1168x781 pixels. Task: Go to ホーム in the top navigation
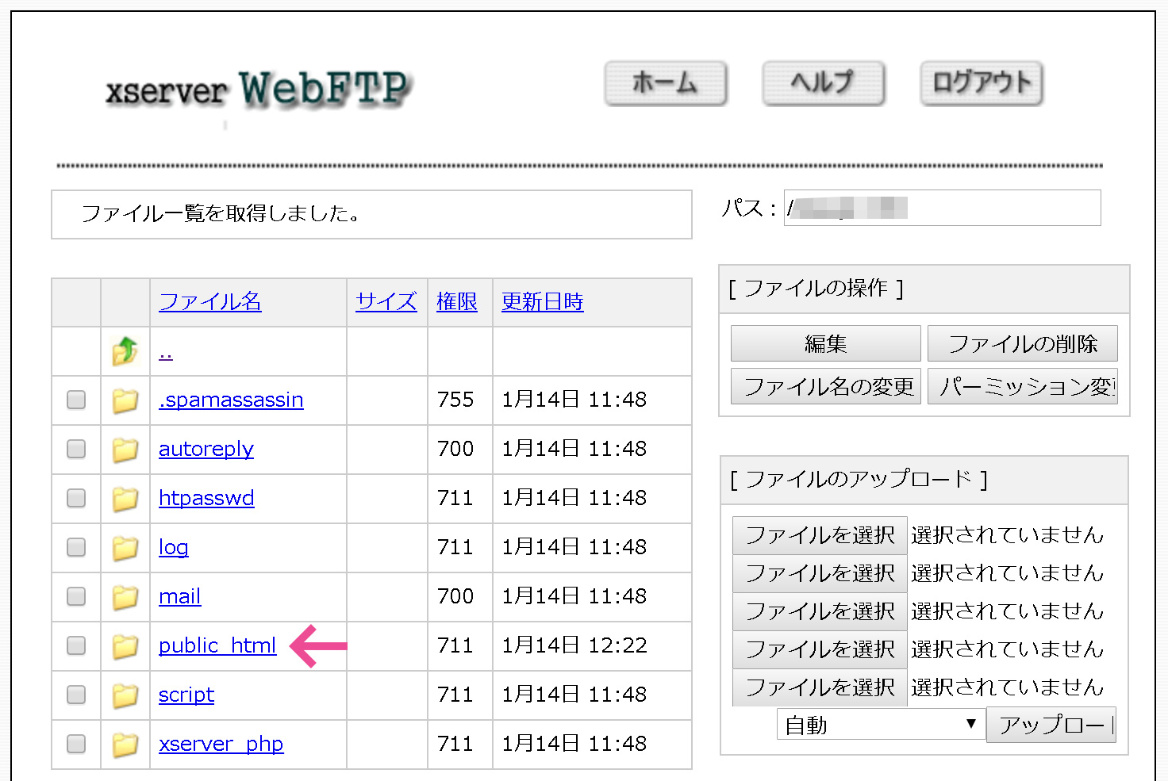(665, 83)
